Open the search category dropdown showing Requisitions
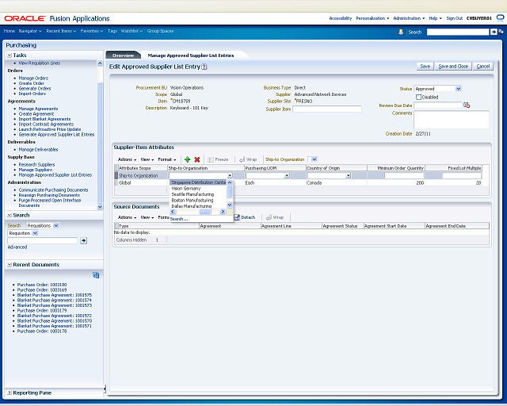The height and width of the screenshot is (406, 507). (x=55, y=225)
